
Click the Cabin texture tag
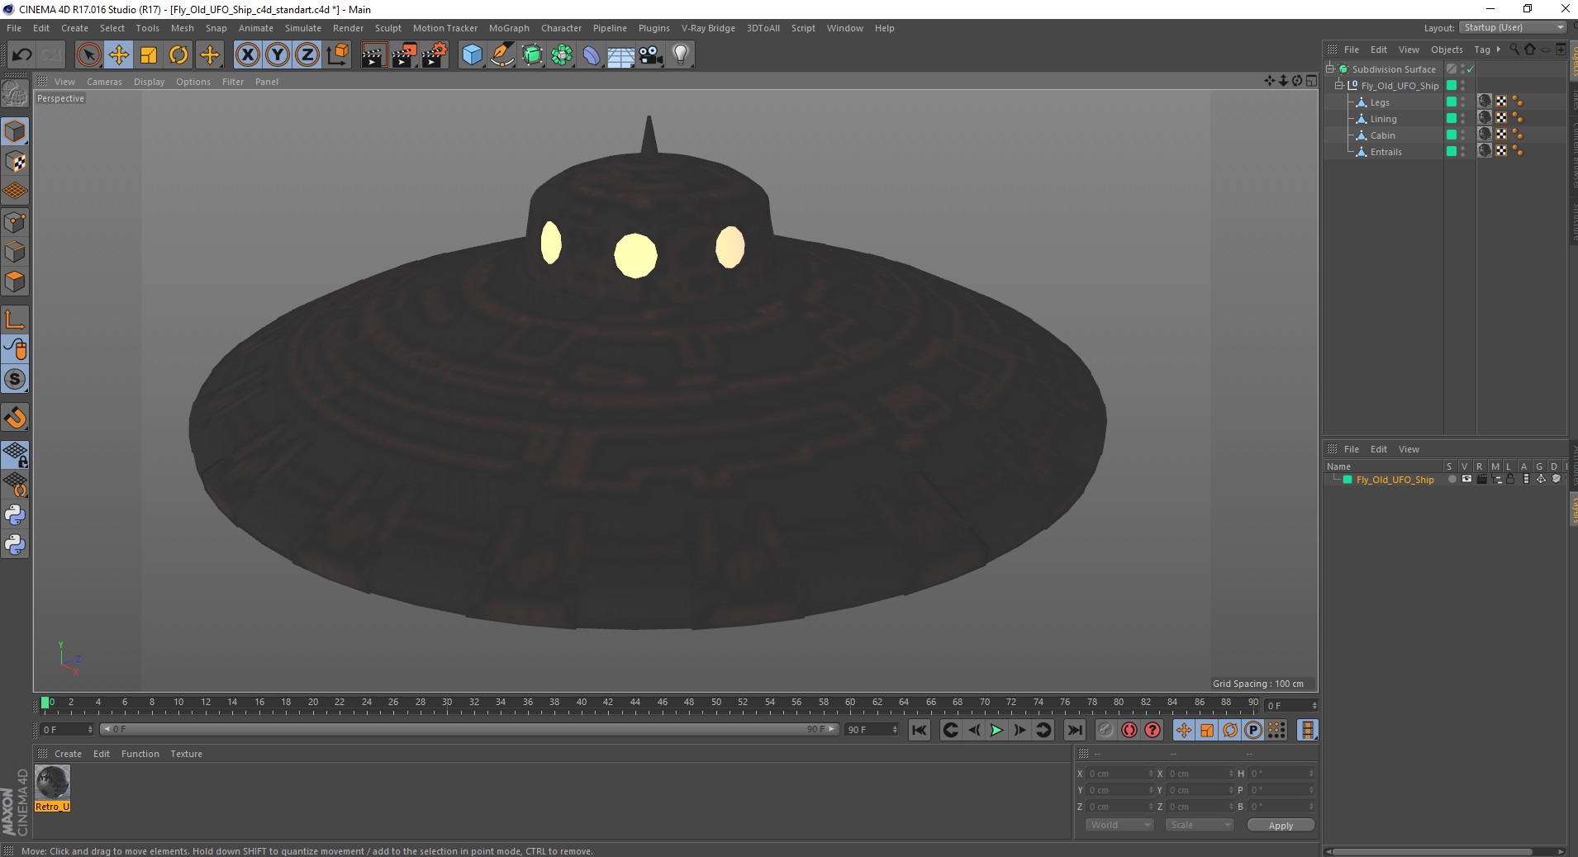pyautogui.click(x=1485, y=135)
